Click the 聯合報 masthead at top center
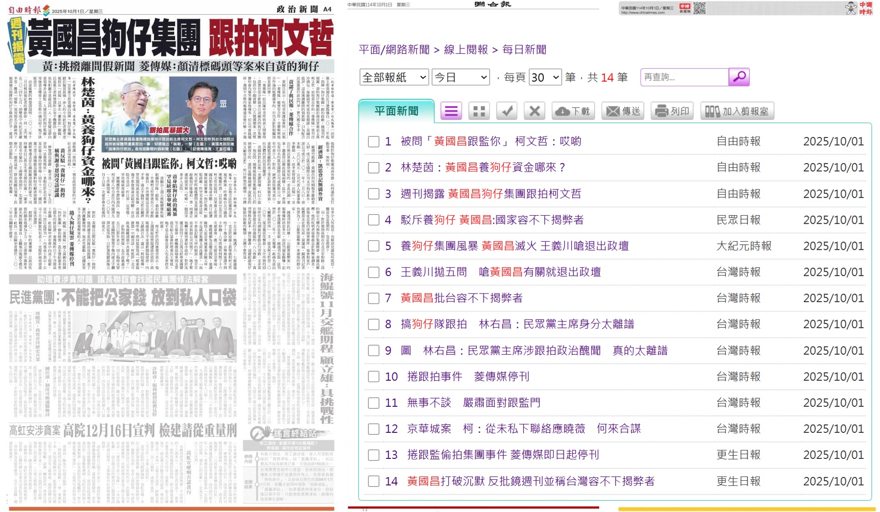Viewport: 880px width, 512px height. click(x=493, y=4)
